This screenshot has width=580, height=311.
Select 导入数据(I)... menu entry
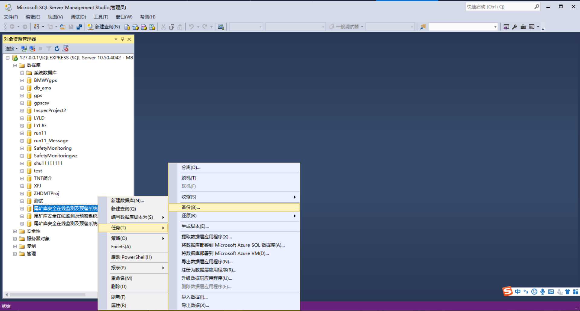[x=234, y=297]
